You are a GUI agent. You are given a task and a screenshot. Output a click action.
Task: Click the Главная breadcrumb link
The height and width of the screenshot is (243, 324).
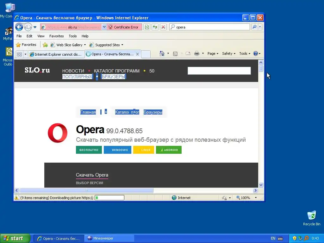pyautogui.click(x=88, y=112)
